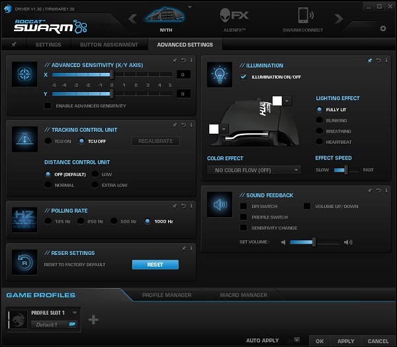This screenshot has height=347, width=397.
Task: Select Heartbeat lighting effect
Action: (x=320, y=142)
